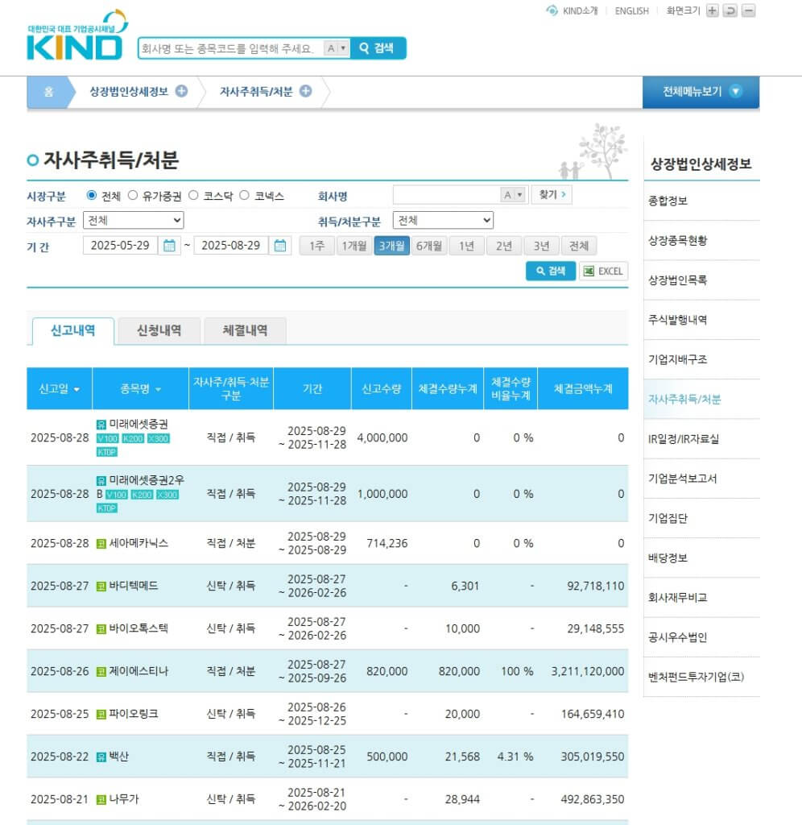Click the magnifier search button in header
The height and width of the screenshot is (825, 802).
coord(378,48)
